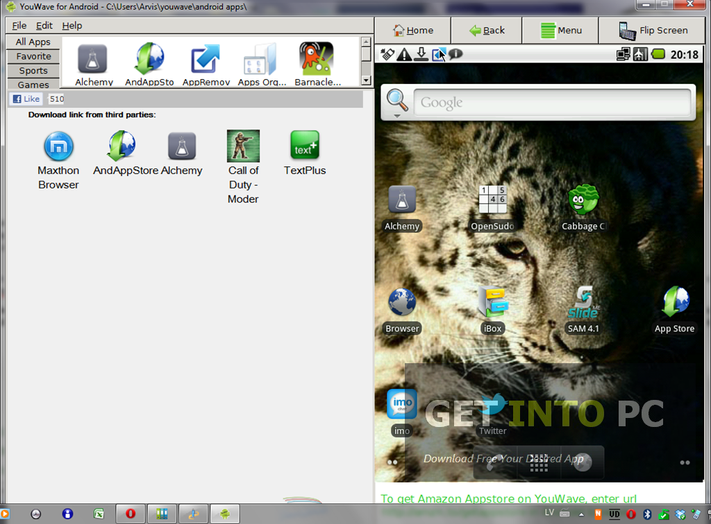Tap the warning triangle in Android status bar
The height and width of the screenshot is (524, 711).
404,54
